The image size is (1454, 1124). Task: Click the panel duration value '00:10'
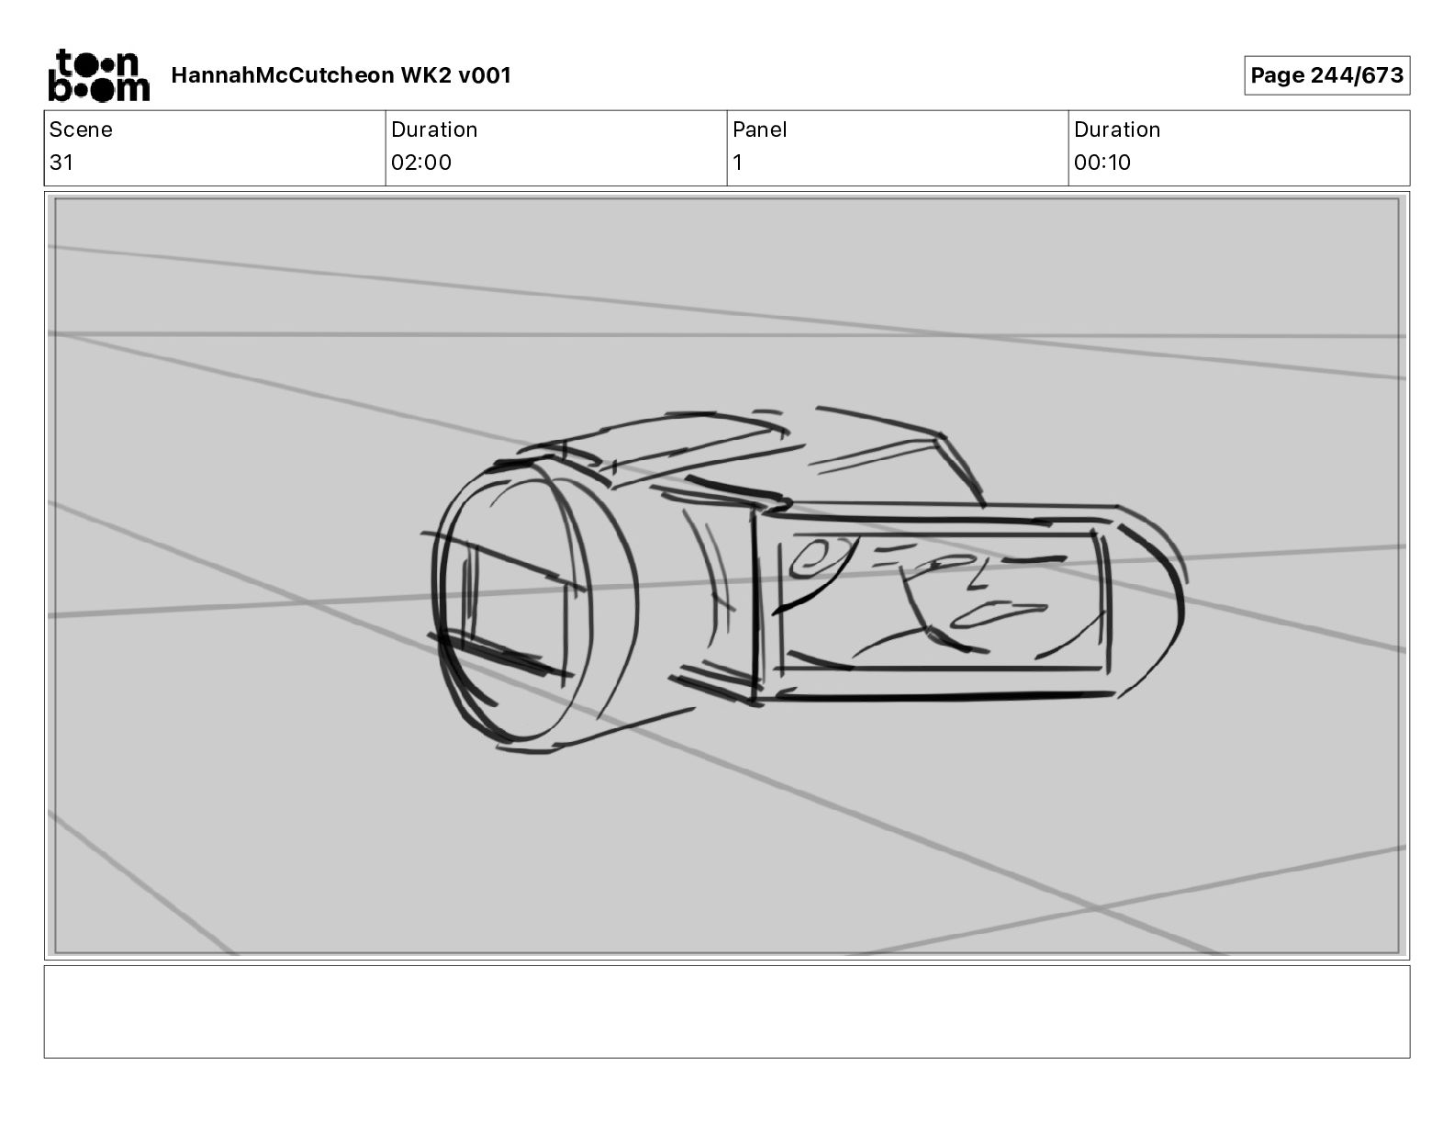1102,163
